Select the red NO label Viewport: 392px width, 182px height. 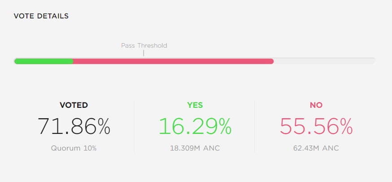(x=316, y=105)
